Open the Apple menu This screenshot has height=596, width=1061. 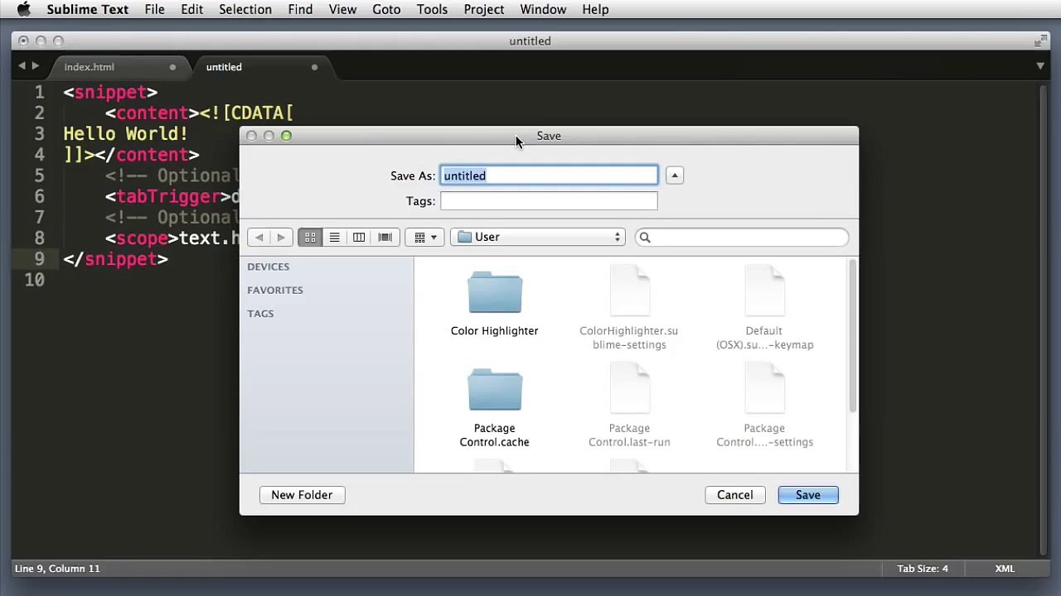click(x=23, y=9)
